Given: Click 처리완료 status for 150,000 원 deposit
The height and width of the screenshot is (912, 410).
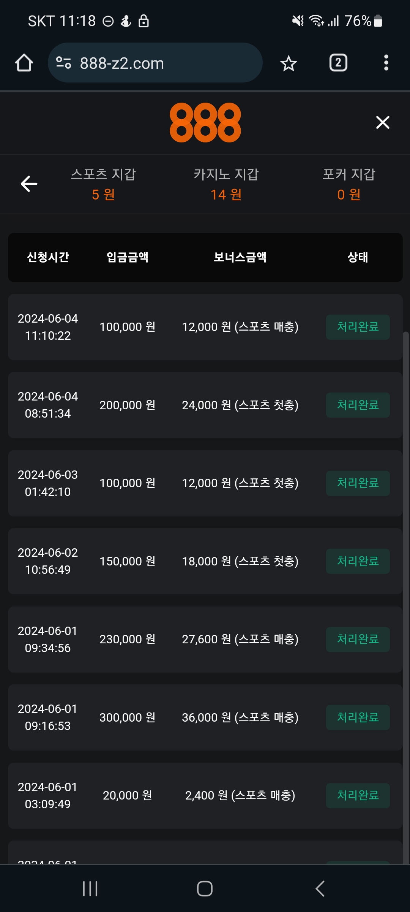Looking at the screenshot, I should tap(358, 561).
